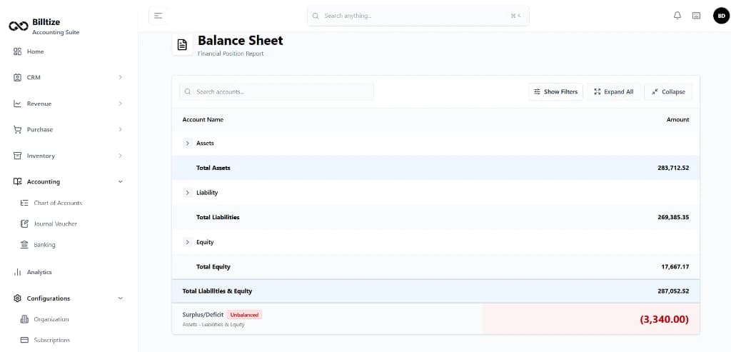The width and height of the screenshot is (731, 352).
Task: Click the Show Filters button
Action: pos(555,92)
